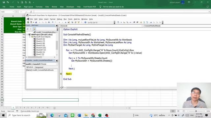The image size is (211, 118).
Task: Click the View Code icon in Project panel
Action: [27, 29]
